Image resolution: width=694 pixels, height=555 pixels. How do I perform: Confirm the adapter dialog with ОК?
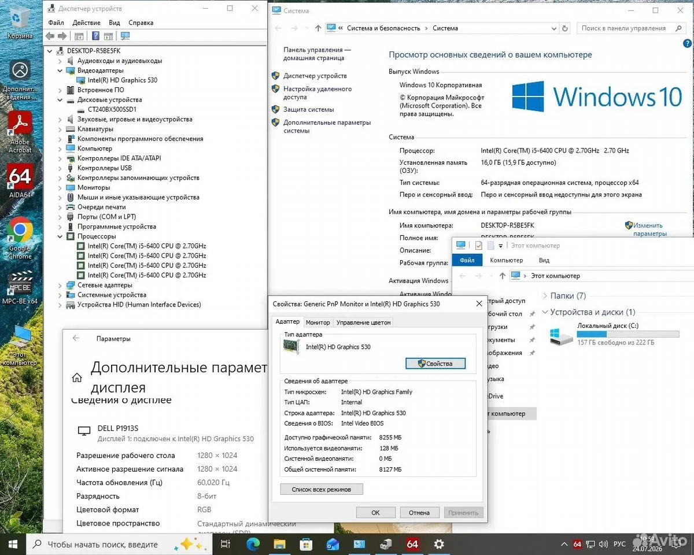375,512
